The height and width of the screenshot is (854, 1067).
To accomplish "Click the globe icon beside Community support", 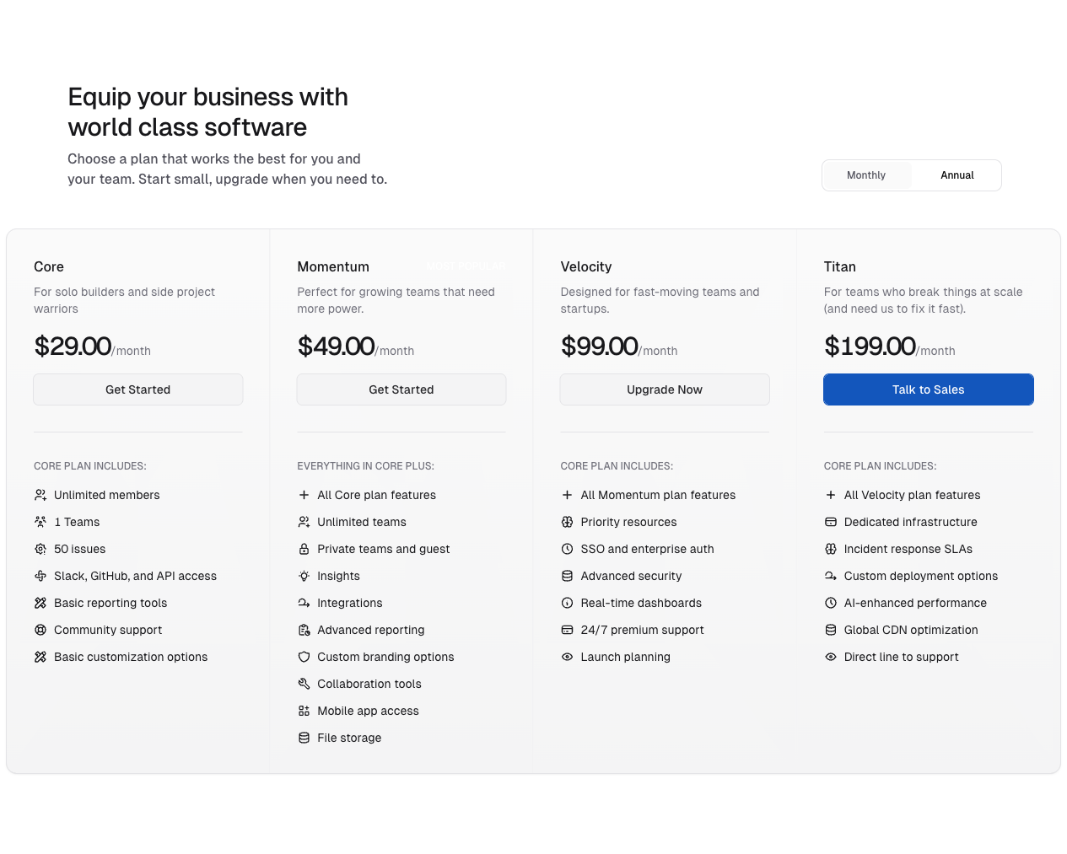I will coord(40,630).
